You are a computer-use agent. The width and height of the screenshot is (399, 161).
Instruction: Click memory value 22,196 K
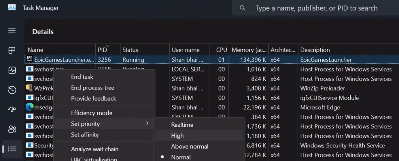pyautogui.click(x=255, y=107)
